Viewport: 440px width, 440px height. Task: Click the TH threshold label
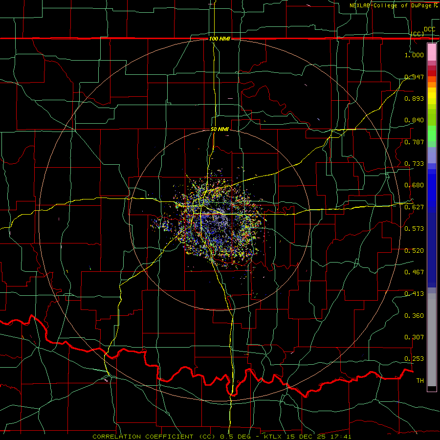420,381
